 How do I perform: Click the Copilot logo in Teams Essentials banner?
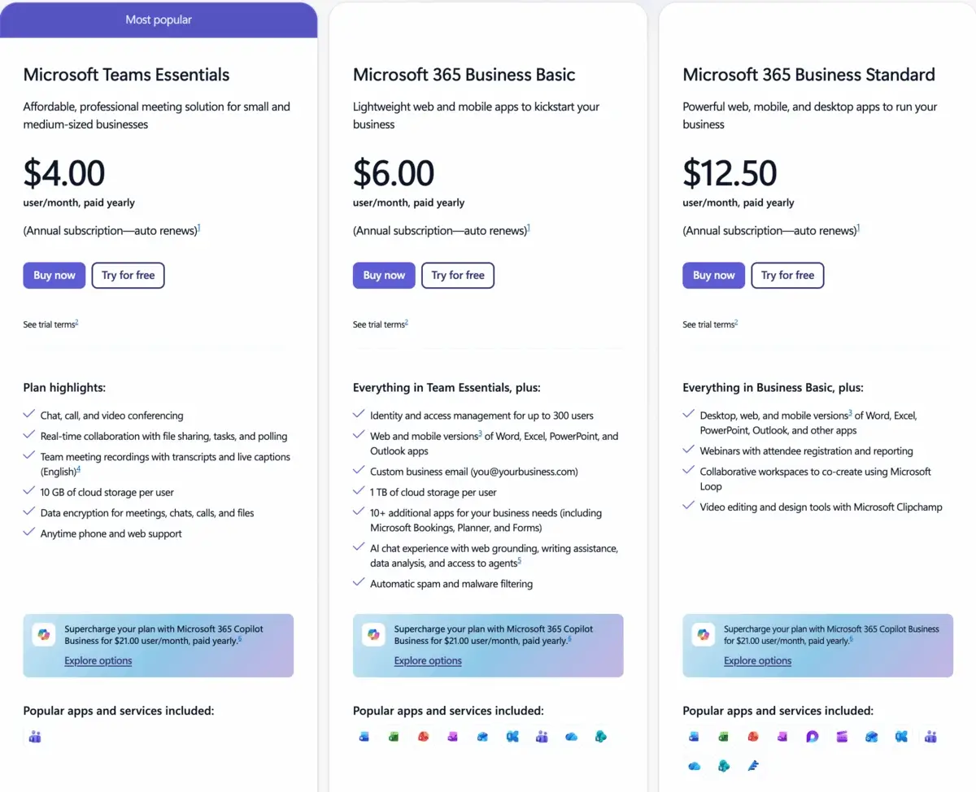[x=44, y=633]
